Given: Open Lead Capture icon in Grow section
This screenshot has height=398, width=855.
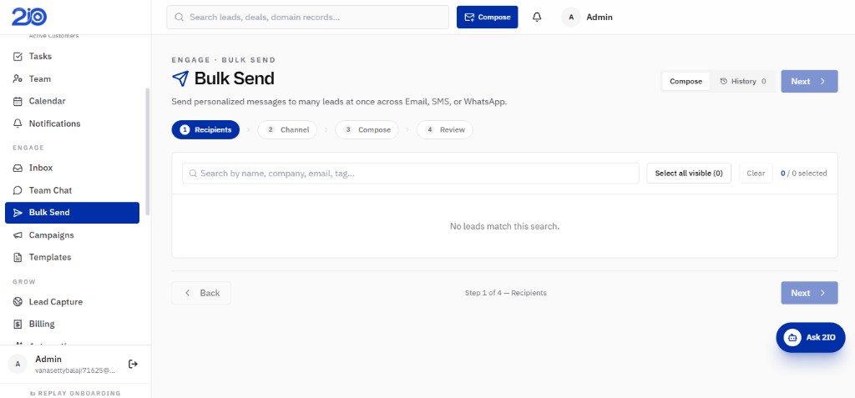Looking at the screenshot, I should pyautogui.click(x=18, y=301).
